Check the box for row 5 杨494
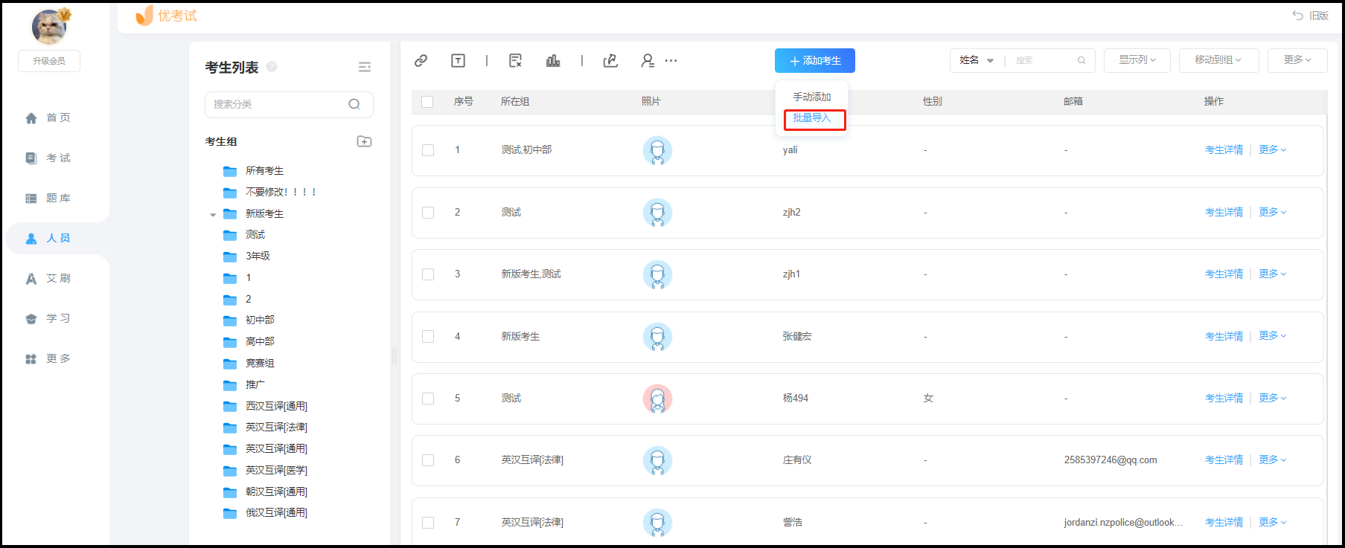Screen dimensions: 1345x548 [428, 399]
